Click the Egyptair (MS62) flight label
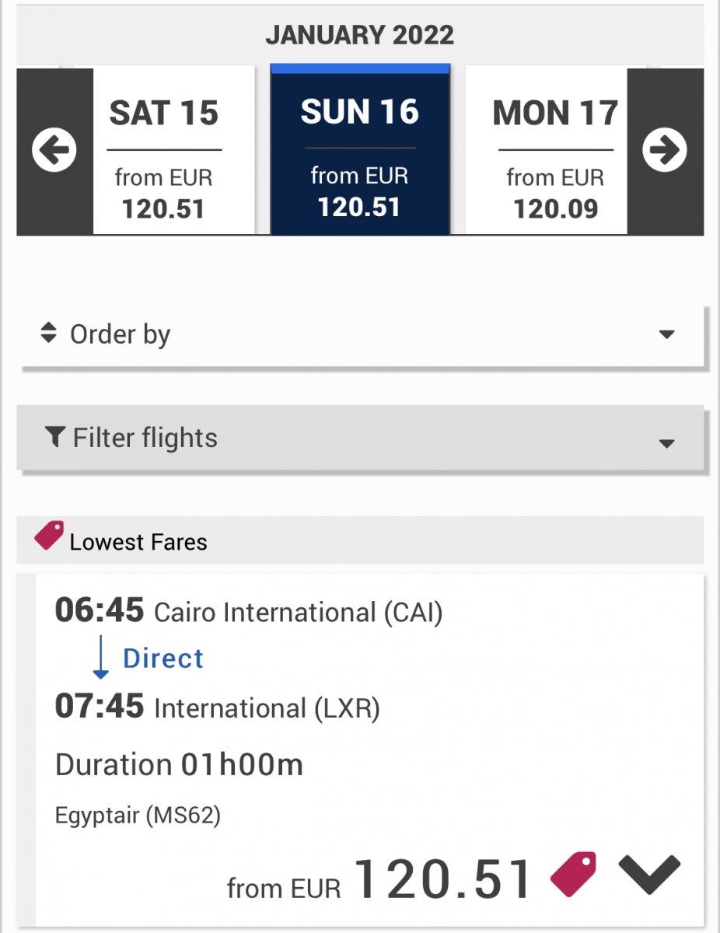The height and width of the screenshot is (933, 720). [138, 816]
